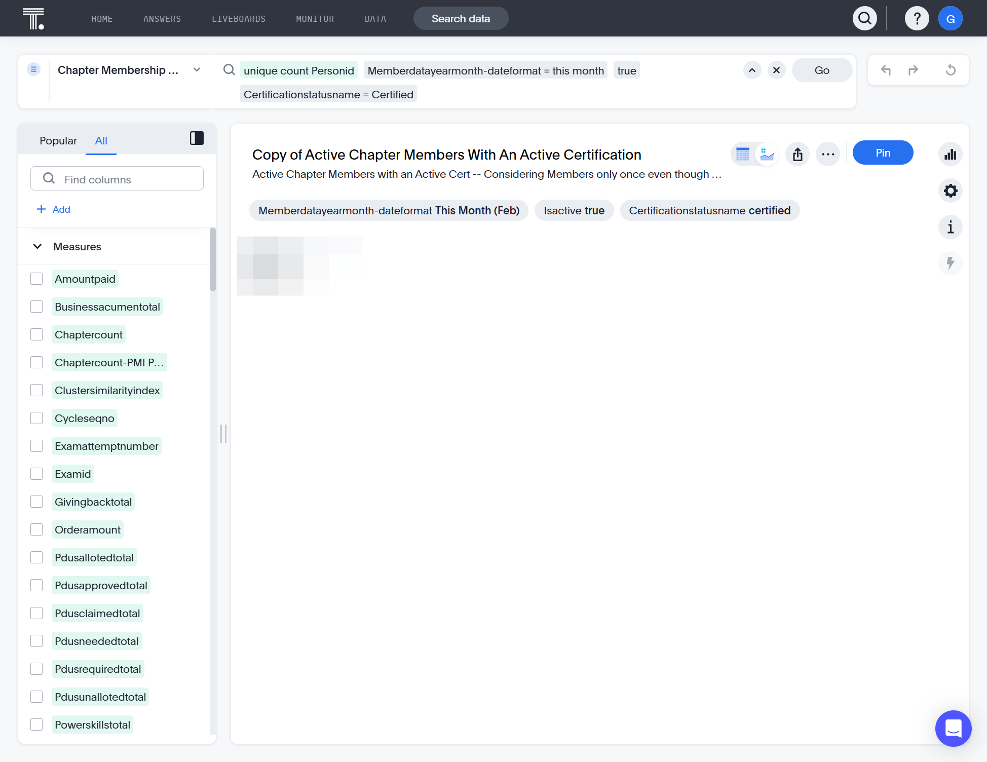Click the Search data button
This screenshot has width=987, height=762.
coord(461,19)
